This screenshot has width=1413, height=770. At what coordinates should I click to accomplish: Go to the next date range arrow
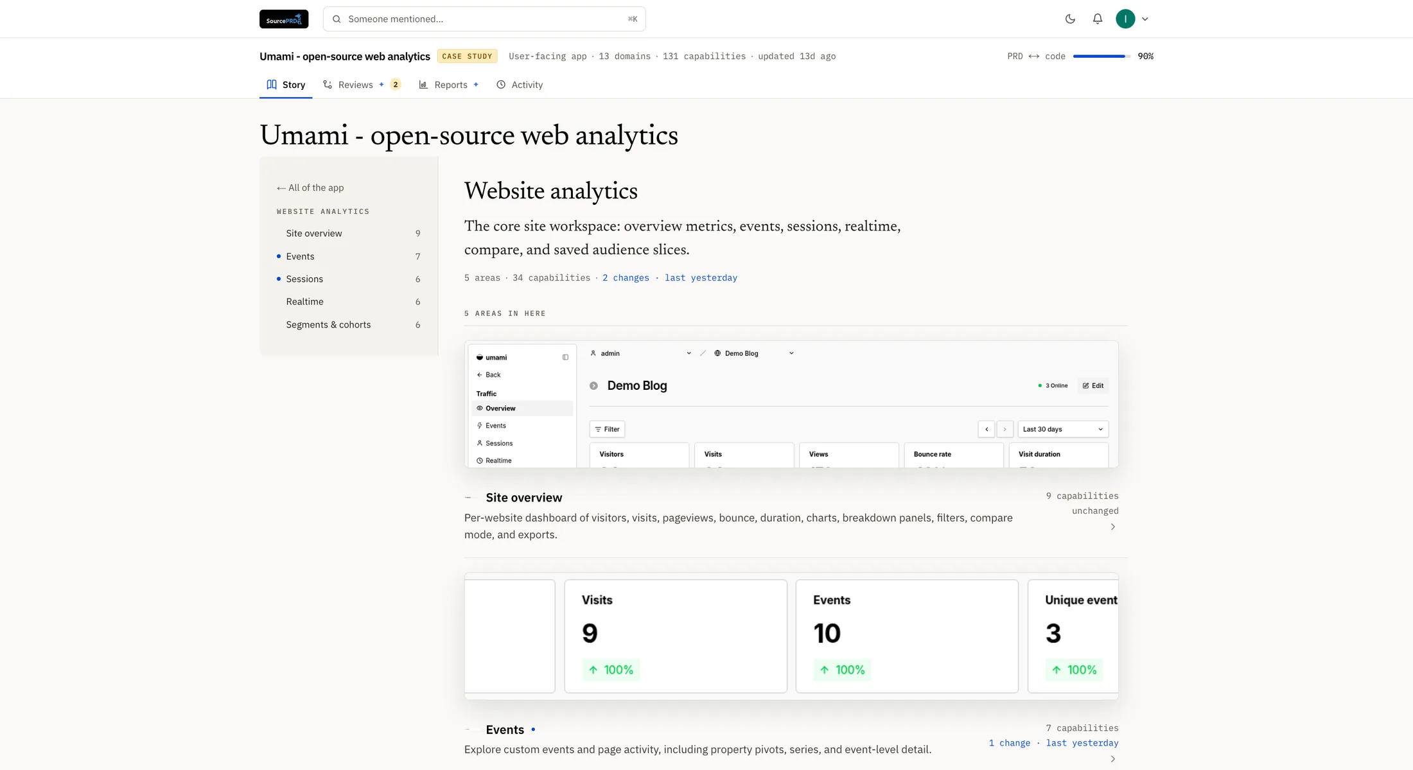click(1005, 430)
